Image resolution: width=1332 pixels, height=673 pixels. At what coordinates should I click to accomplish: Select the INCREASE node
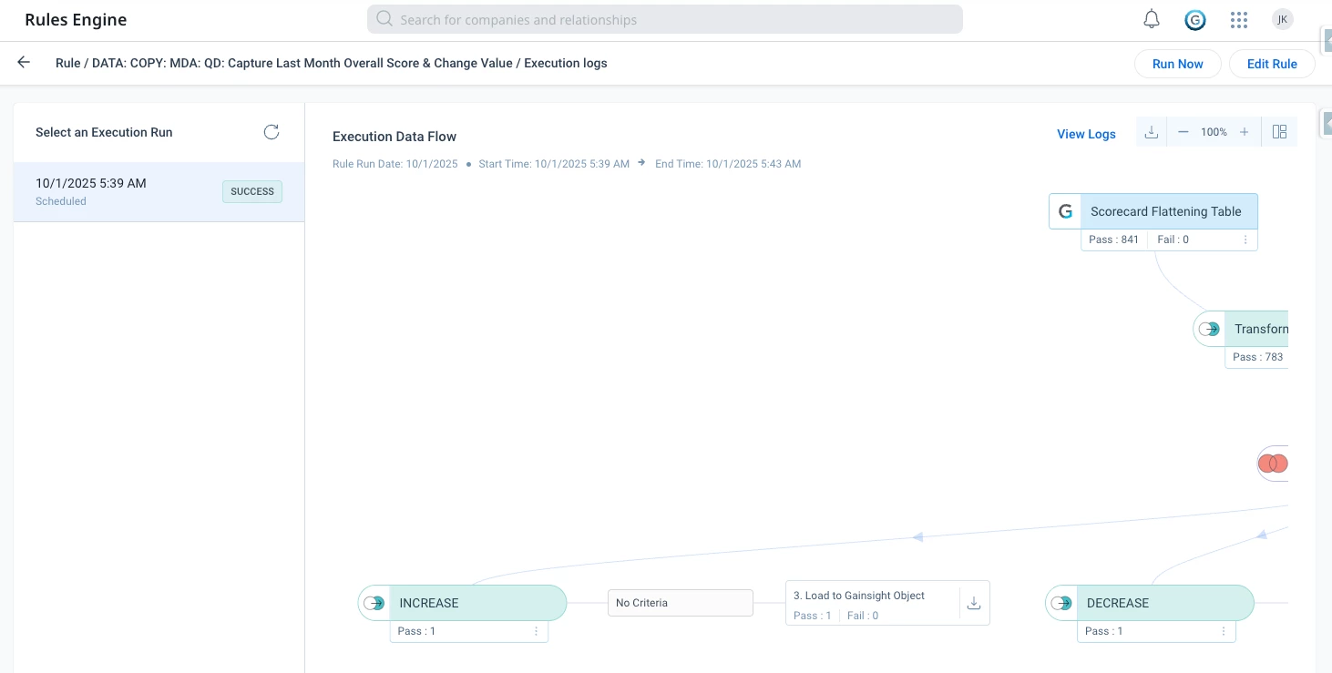[463, 603]
